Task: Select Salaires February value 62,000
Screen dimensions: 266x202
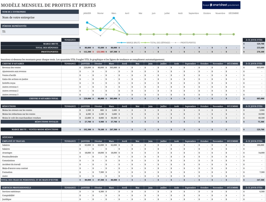Action: pyautogui.click(x=98, y=145)
